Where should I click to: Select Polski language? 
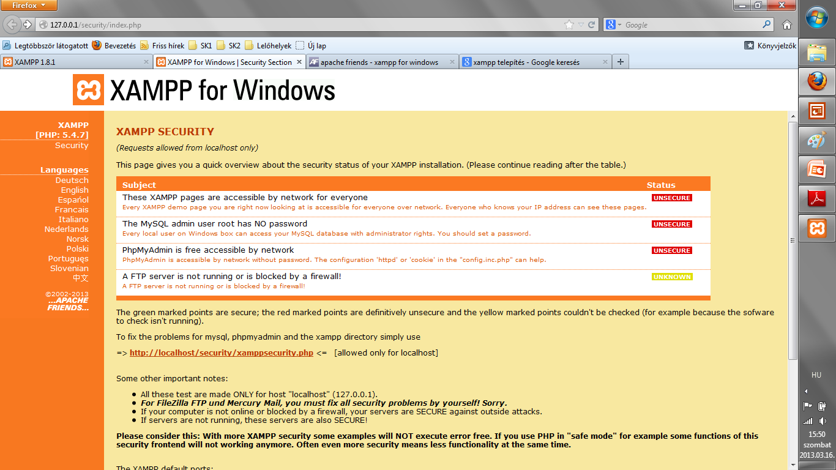click(78, 249)
